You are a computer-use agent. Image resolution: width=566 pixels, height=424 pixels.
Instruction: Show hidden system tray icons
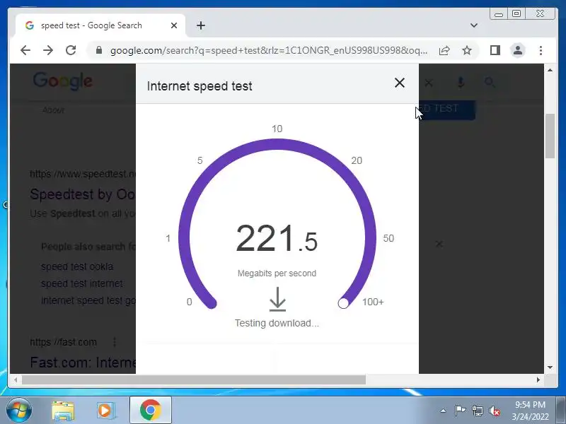(x=444, y=411)
